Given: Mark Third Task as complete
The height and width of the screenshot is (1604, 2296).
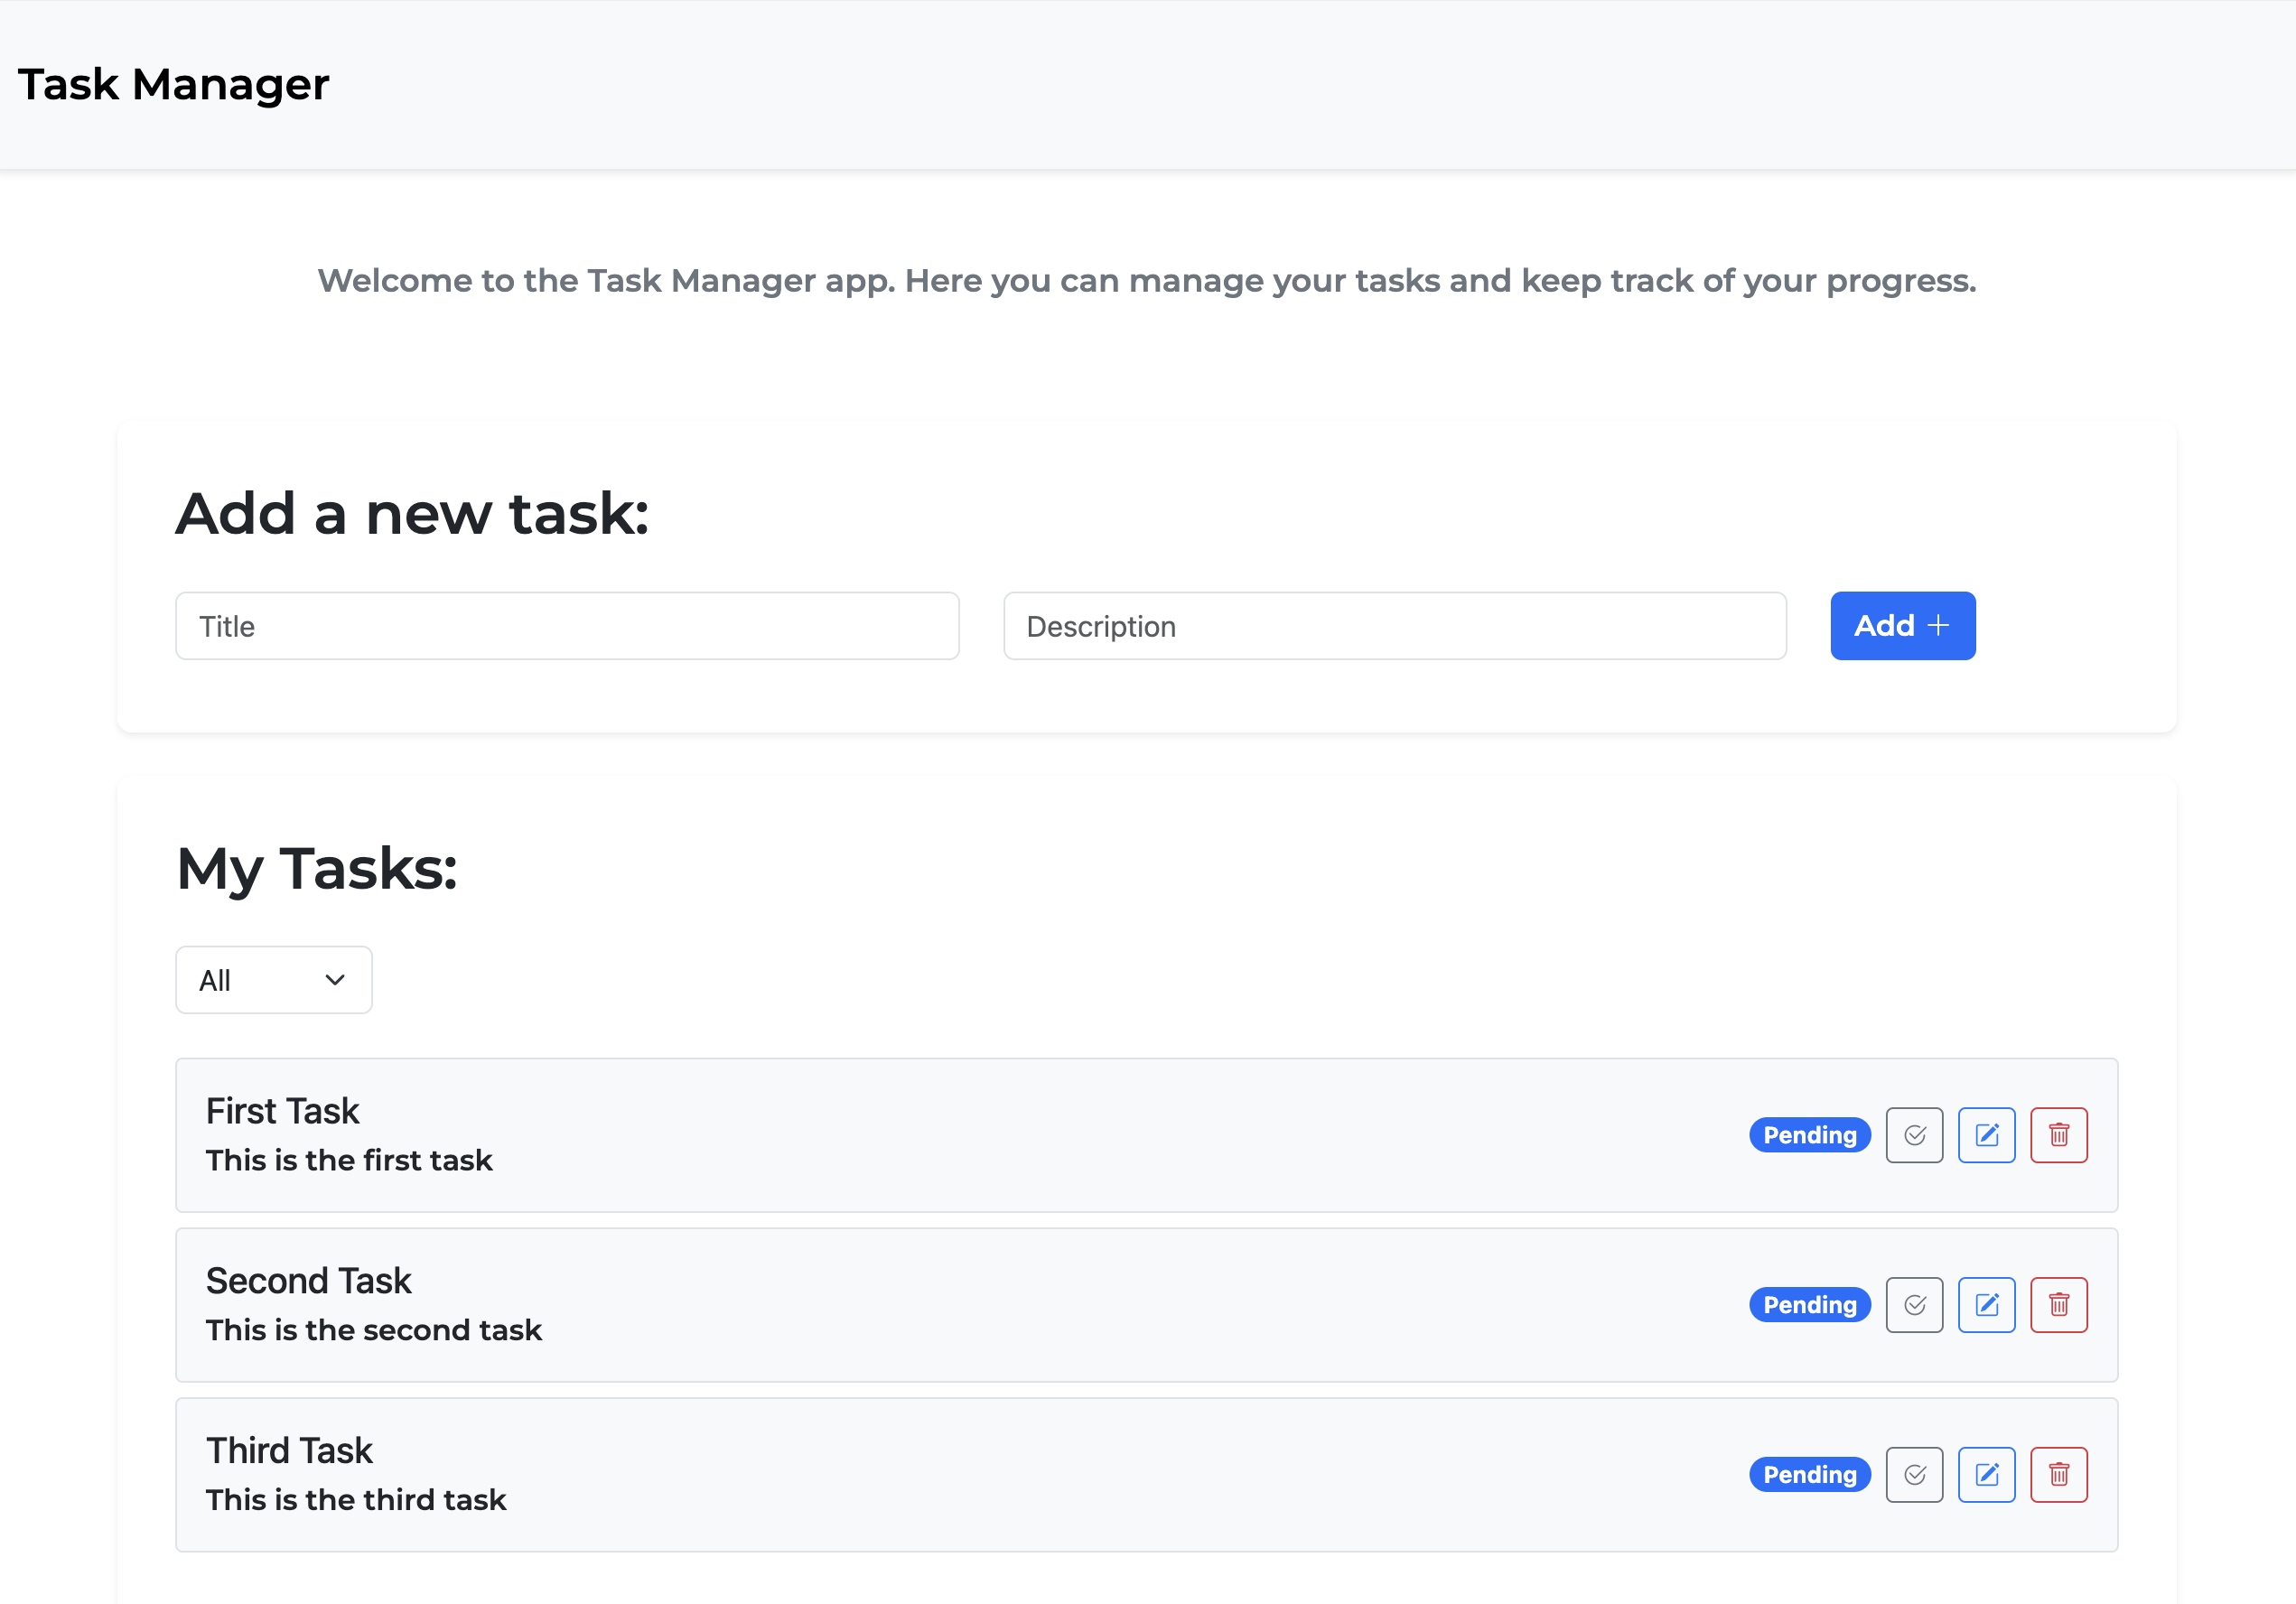Looking at the screenshot, I should [x=1914, y=1475].
